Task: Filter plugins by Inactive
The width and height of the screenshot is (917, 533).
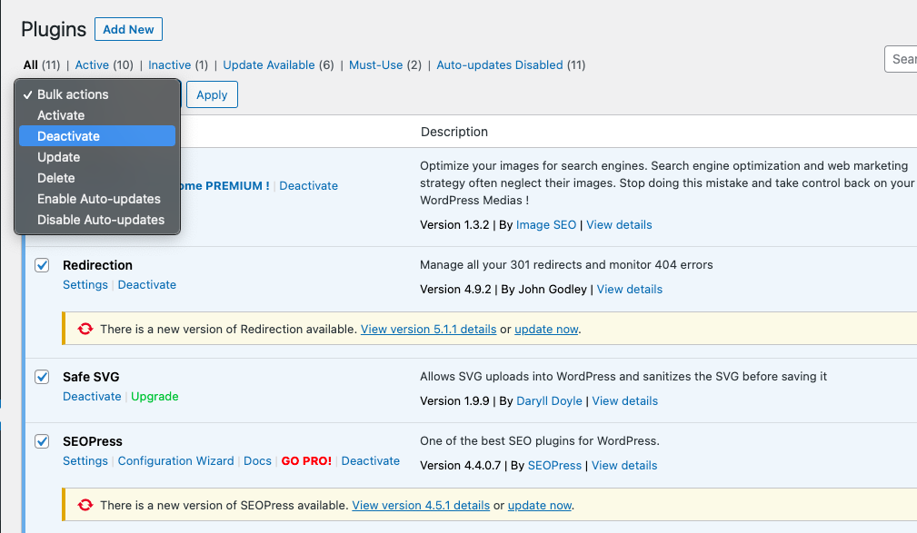Action: coord(170,64)
